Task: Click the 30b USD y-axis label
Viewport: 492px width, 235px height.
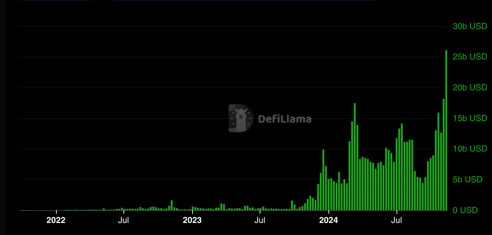Action: [x=470, y=26]
